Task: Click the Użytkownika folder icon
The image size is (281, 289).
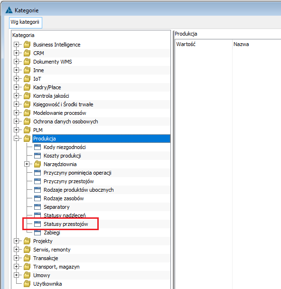Action: click(x=27, y=284)
